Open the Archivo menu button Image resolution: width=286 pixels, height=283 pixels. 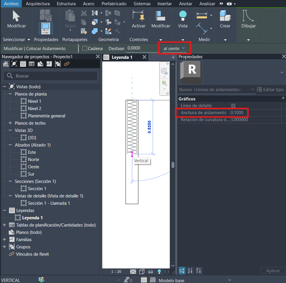(x=11, y=4)
